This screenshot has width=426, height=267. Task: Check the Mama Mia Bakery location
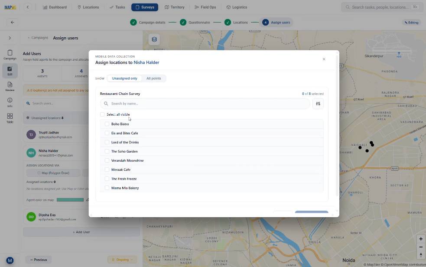coord(107,188)
